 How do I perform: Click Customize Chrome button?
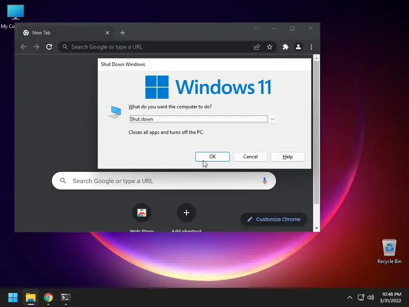pos(273,219)
